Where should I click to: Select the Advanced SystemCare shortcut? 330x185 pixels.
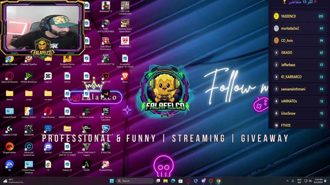29,150
